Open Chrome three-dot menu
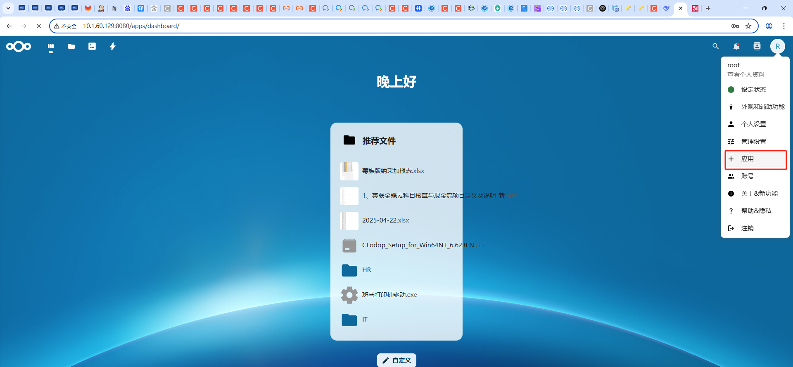Viewport: 793px width, 367px height. click(x=784, y=26)
